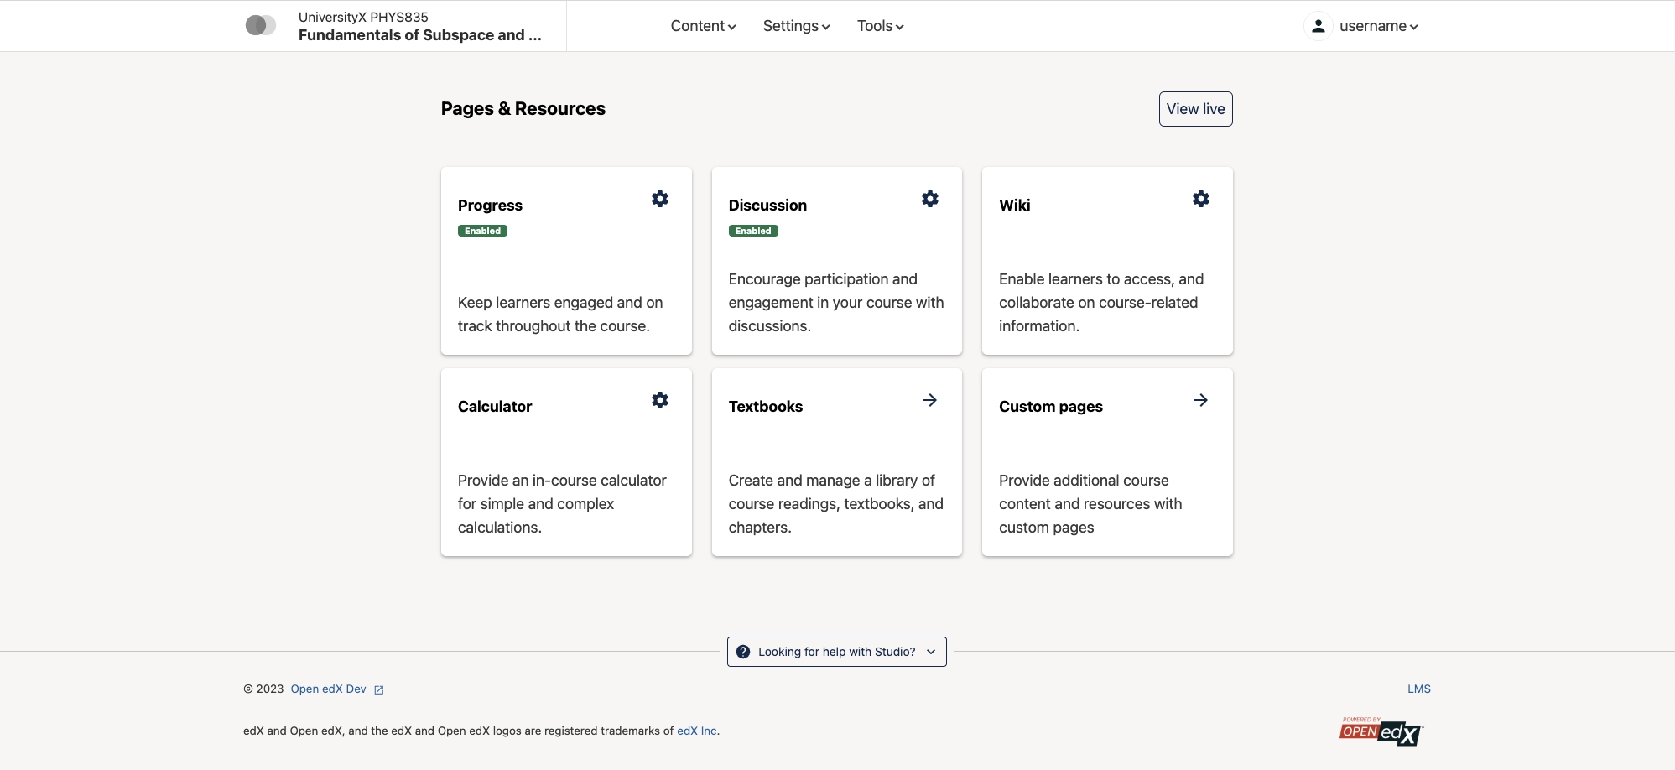Image resolution: width=1675 pixels, height=770 pixels.
Task: Open Calculator settings gear icon
Action: (660, 400)
